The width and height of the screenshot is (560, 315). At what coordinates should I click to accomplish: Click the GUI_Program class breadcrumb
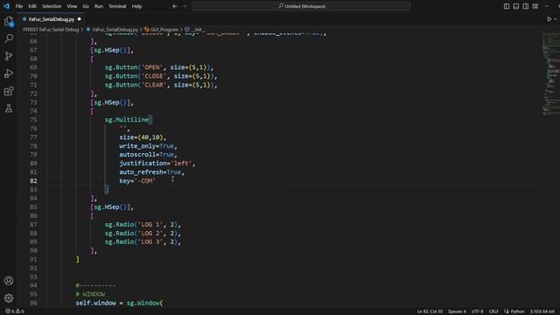click(x=164, y=30)
